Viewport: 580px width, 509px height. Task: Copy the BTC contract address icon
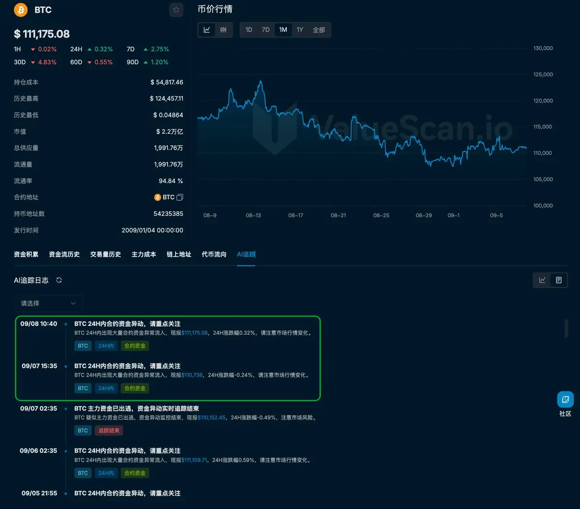pyautogui.click(x=180, y=198)
